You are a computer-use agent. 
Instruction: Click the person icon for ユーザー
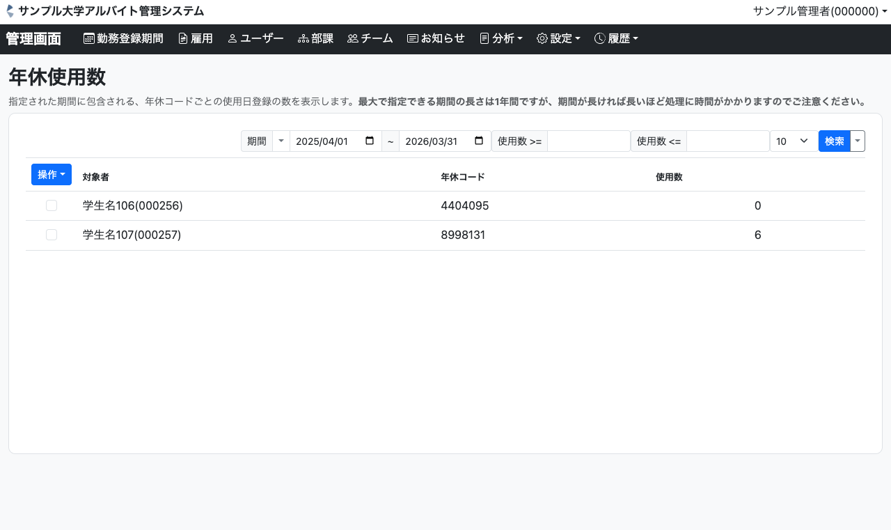coord(232,39)
